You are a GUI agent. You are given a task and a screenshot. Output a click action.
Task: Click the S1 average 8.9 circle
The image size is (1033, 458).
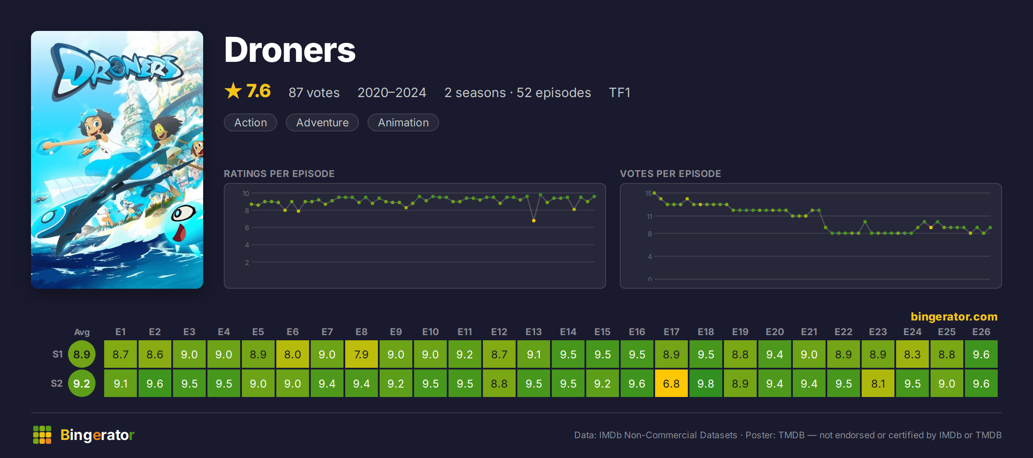[x=82, y=354]
